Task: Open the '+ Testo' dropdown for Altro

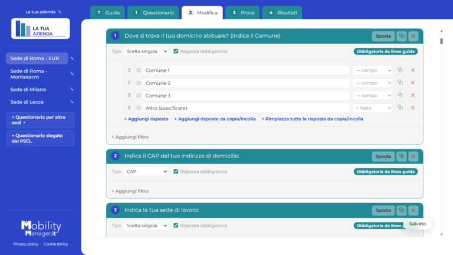Action: point(373,108)
